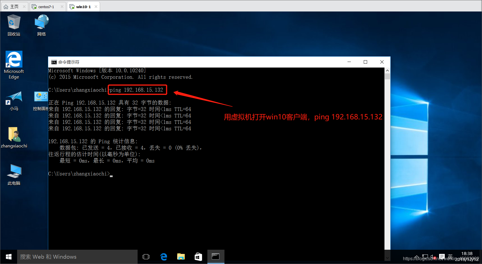Click the console vertical scrollbar thumb
This screenshot has width=482, height=264.
[x=387, y=77]
